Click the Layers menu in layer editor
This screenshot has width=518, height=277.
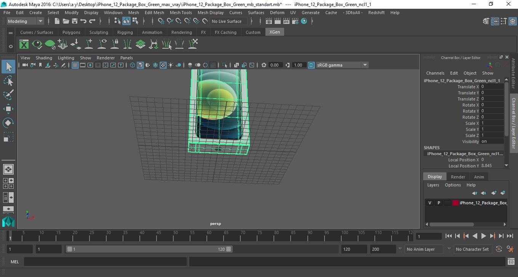click(x=433, y=185)
